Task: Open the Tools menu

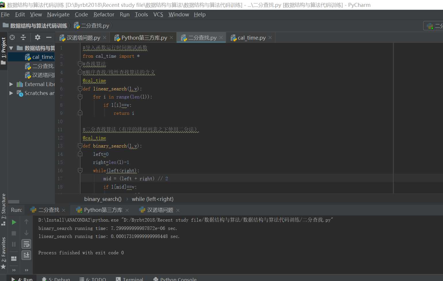Action: [141, 14]
